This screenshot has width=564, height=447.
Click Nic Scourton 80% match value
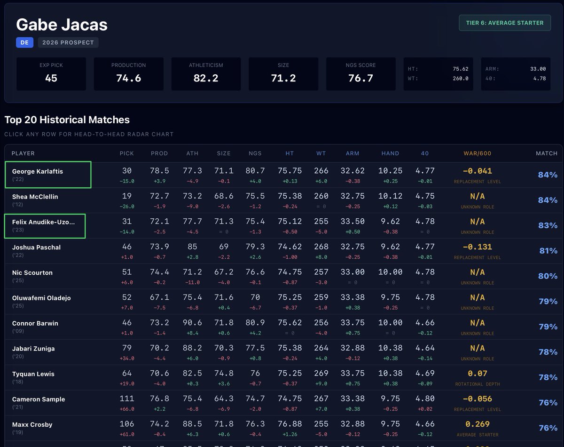(548, 277)
